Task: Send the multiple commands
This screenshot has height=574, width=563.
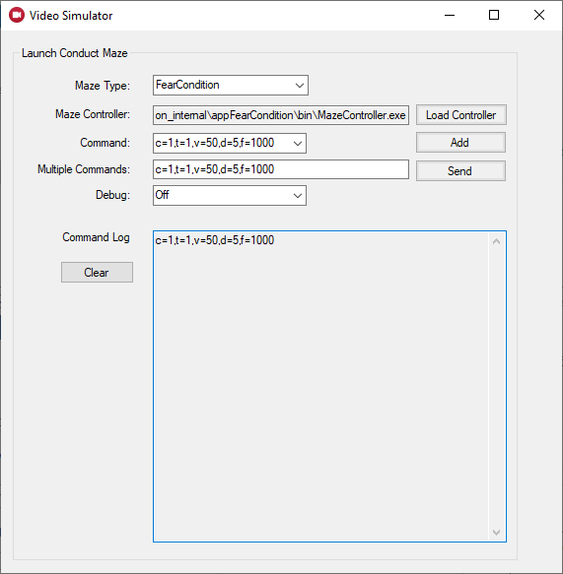Action: click(460, 171)
